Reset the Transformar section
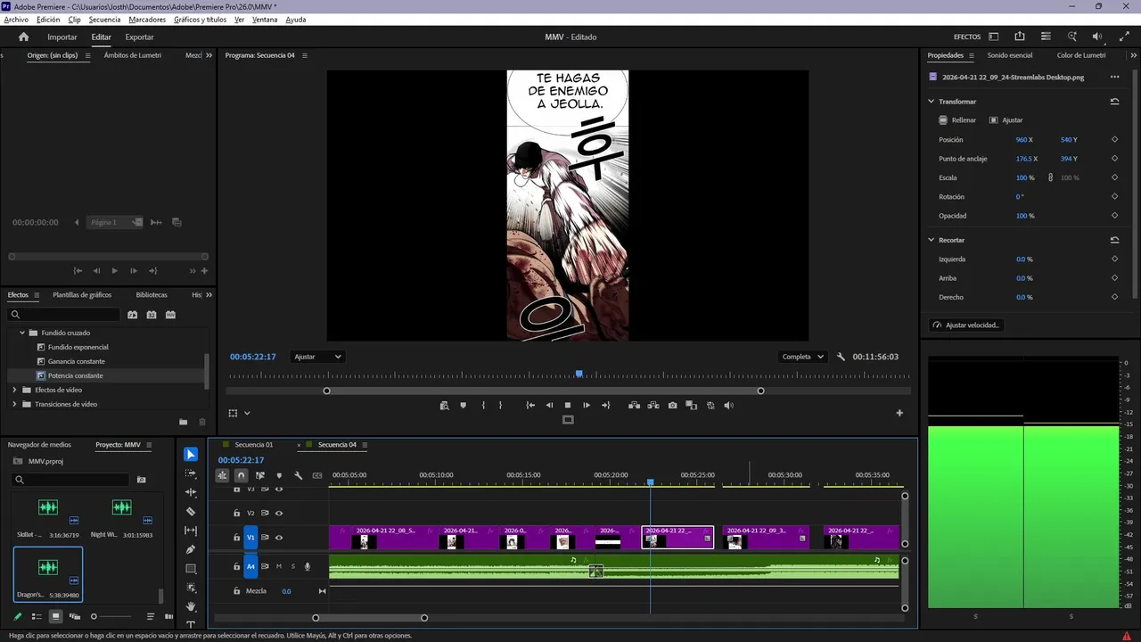The width and height of the screenshot is (1141, 642). click(x=1114, y=102)
